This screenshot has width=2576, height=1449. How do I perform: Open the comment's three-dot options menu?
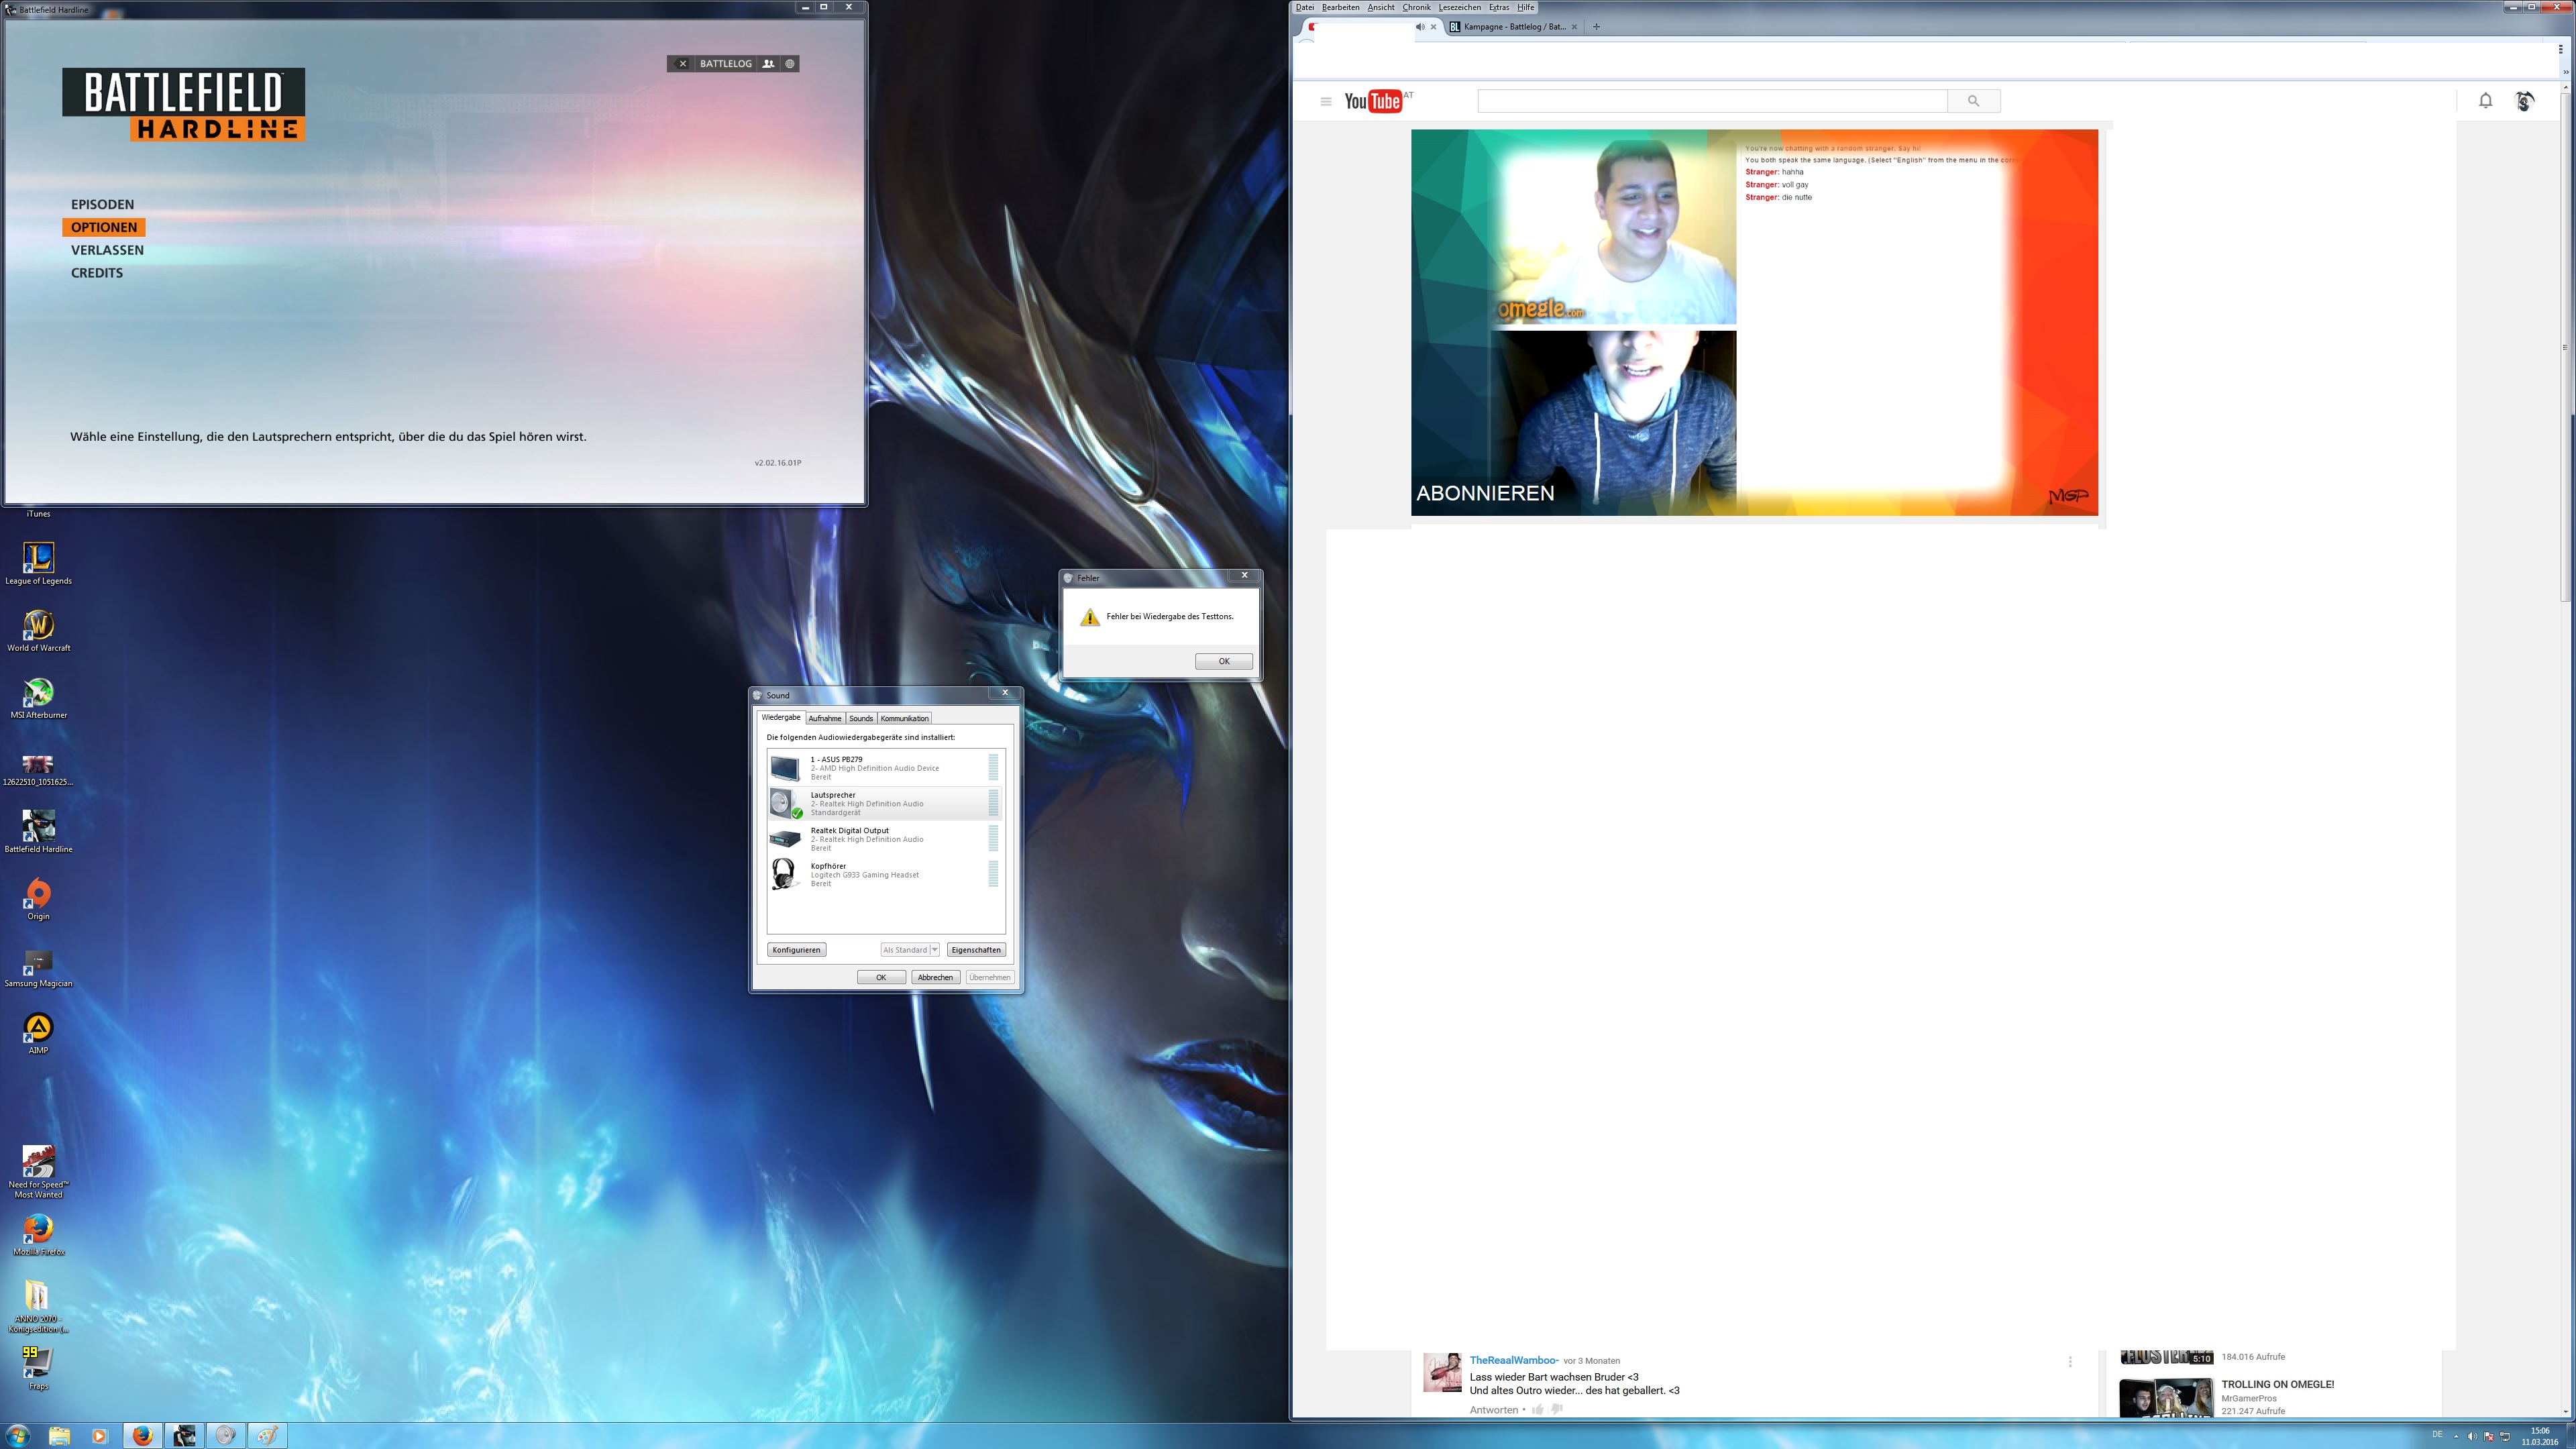[2070, 1362]
